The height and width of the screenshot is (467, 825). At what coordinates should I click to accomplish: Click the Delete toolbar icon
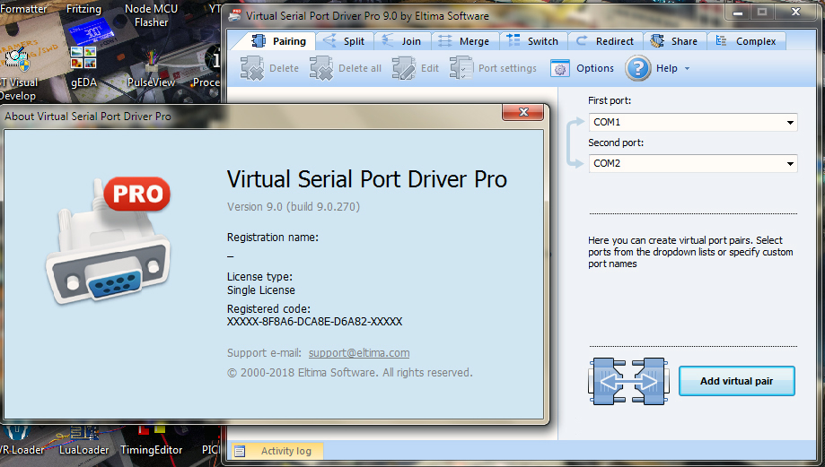click(x=252, y=68)
